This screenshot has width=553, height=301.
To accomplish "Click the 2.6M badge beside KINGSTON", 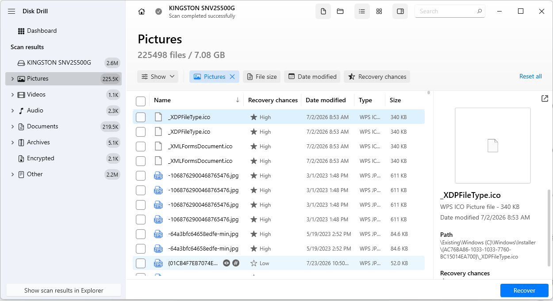I will coord(112,63).
